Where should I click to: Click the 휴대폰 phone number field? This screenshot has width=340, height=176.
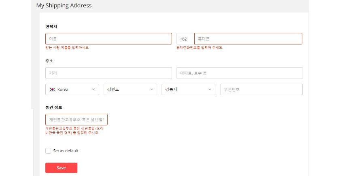(x=248, y=39)
